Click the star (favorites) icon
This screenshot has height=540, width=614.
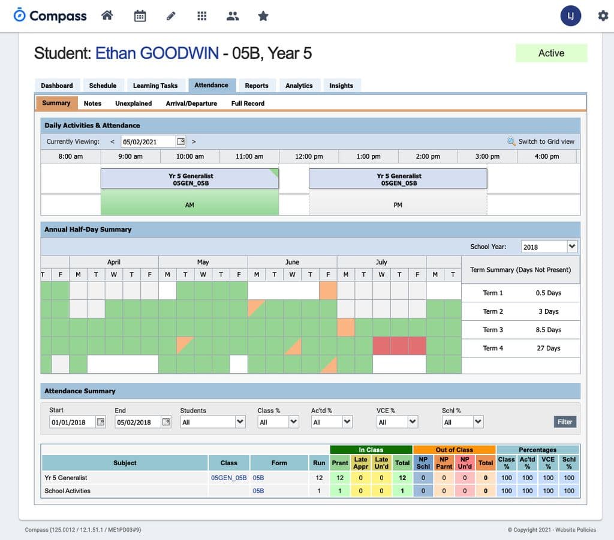click(x=263, y=15)
